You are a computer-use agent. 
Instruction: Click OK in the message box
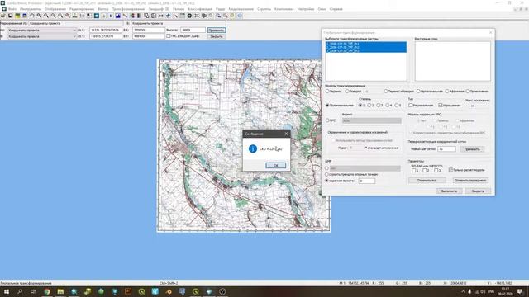coord(275,165)
